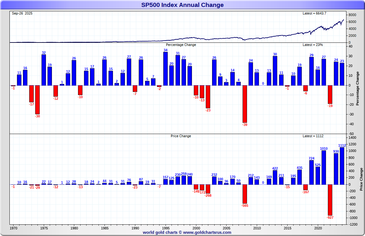Click the '87' price change label
This screenshot has height=236, width=365.
pos(141,179)
